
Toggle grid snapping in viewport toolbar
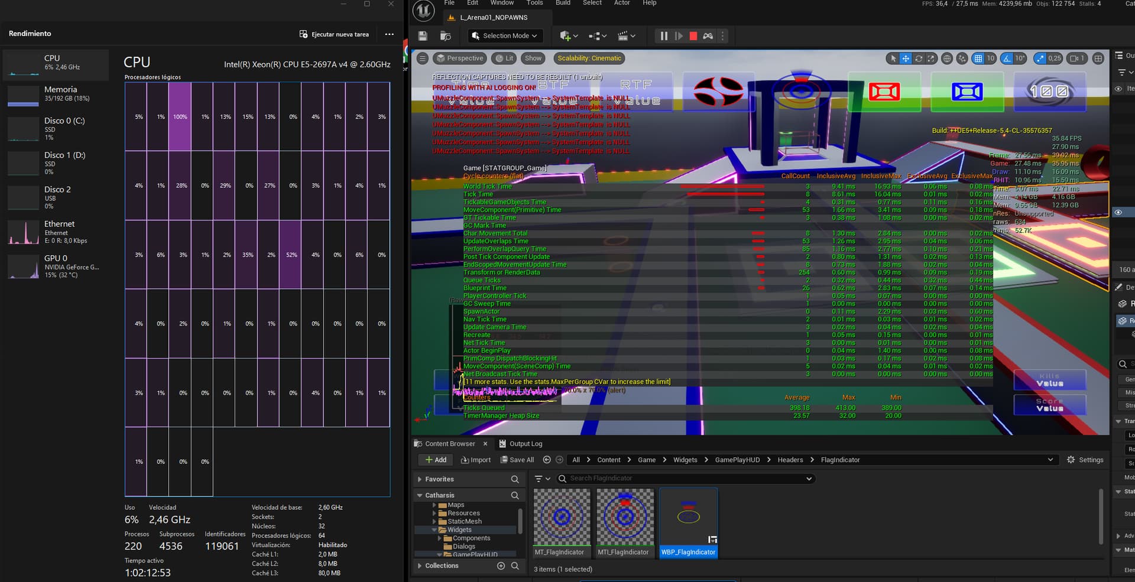tap(978, 58)
